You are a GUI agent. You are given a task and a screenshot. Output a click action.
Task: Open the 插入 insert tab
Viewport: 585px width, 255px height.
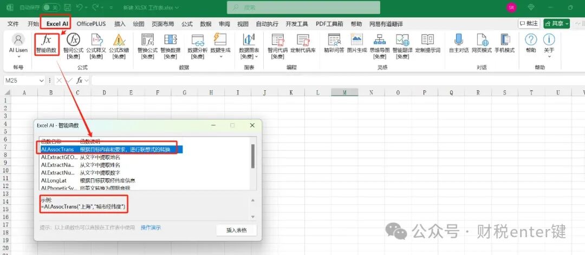120,24
